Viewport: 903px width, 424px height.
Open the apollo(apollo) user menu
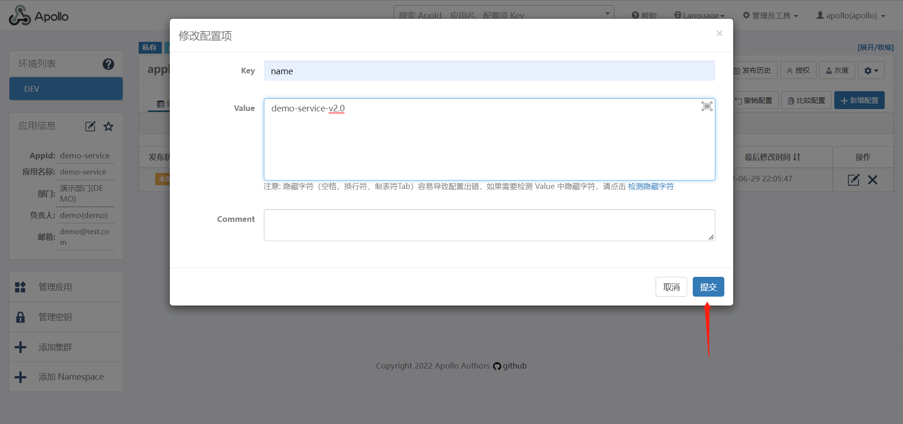tap(851, 16)
